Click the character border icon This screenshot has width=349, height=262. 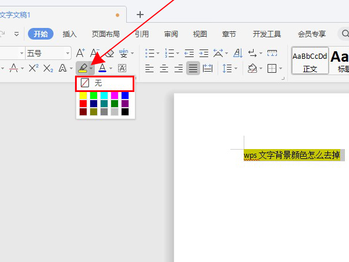coord(122,68)
